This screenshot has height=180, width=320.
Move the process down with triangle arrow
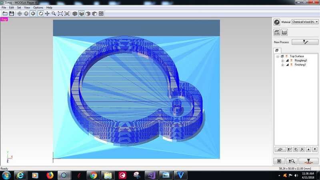(315, 149)
